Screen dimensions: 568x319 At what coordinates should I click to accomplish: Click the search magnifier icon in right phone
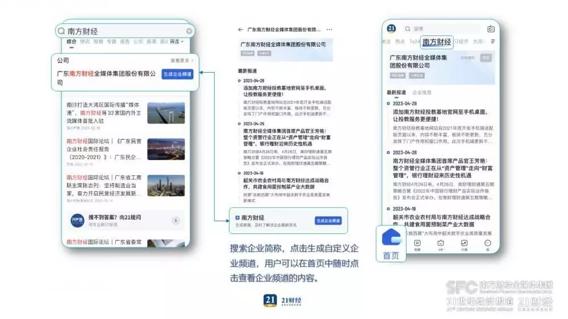(408, 28)
